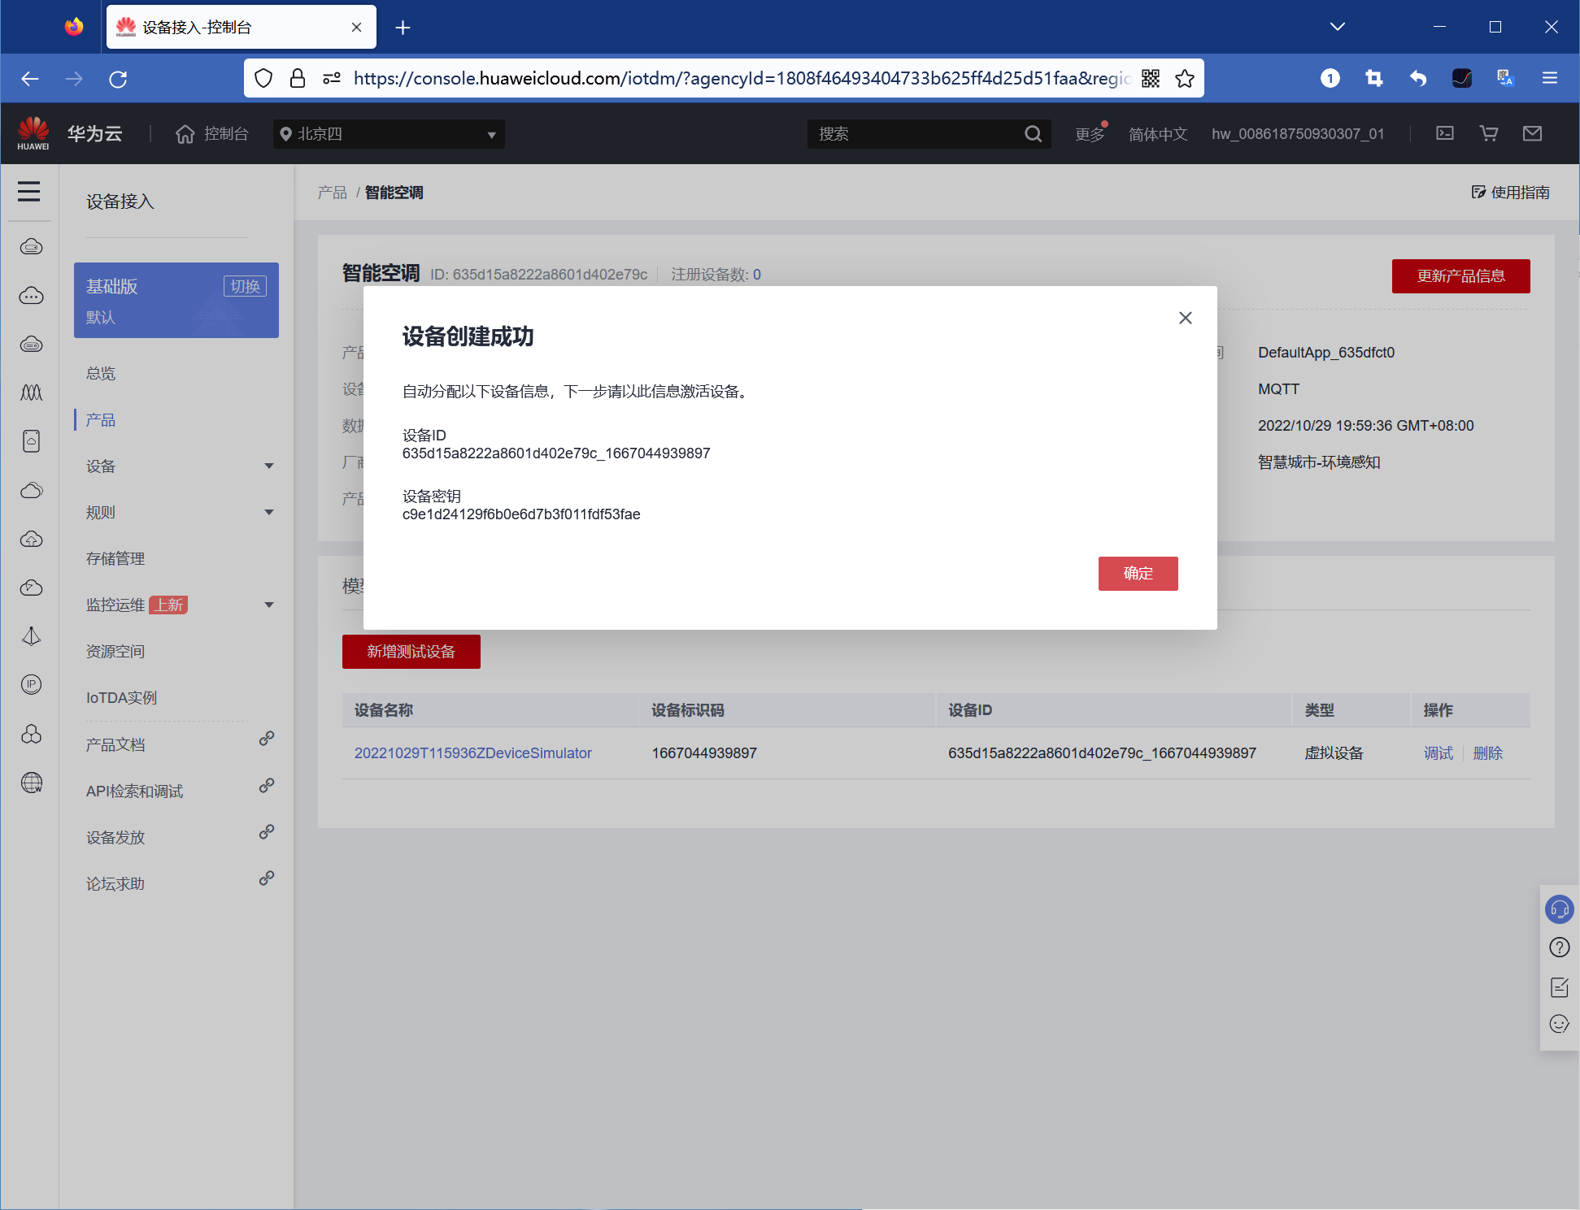
Task: Click the CloudShell terminal icon in header
Action: (1444, 133)
